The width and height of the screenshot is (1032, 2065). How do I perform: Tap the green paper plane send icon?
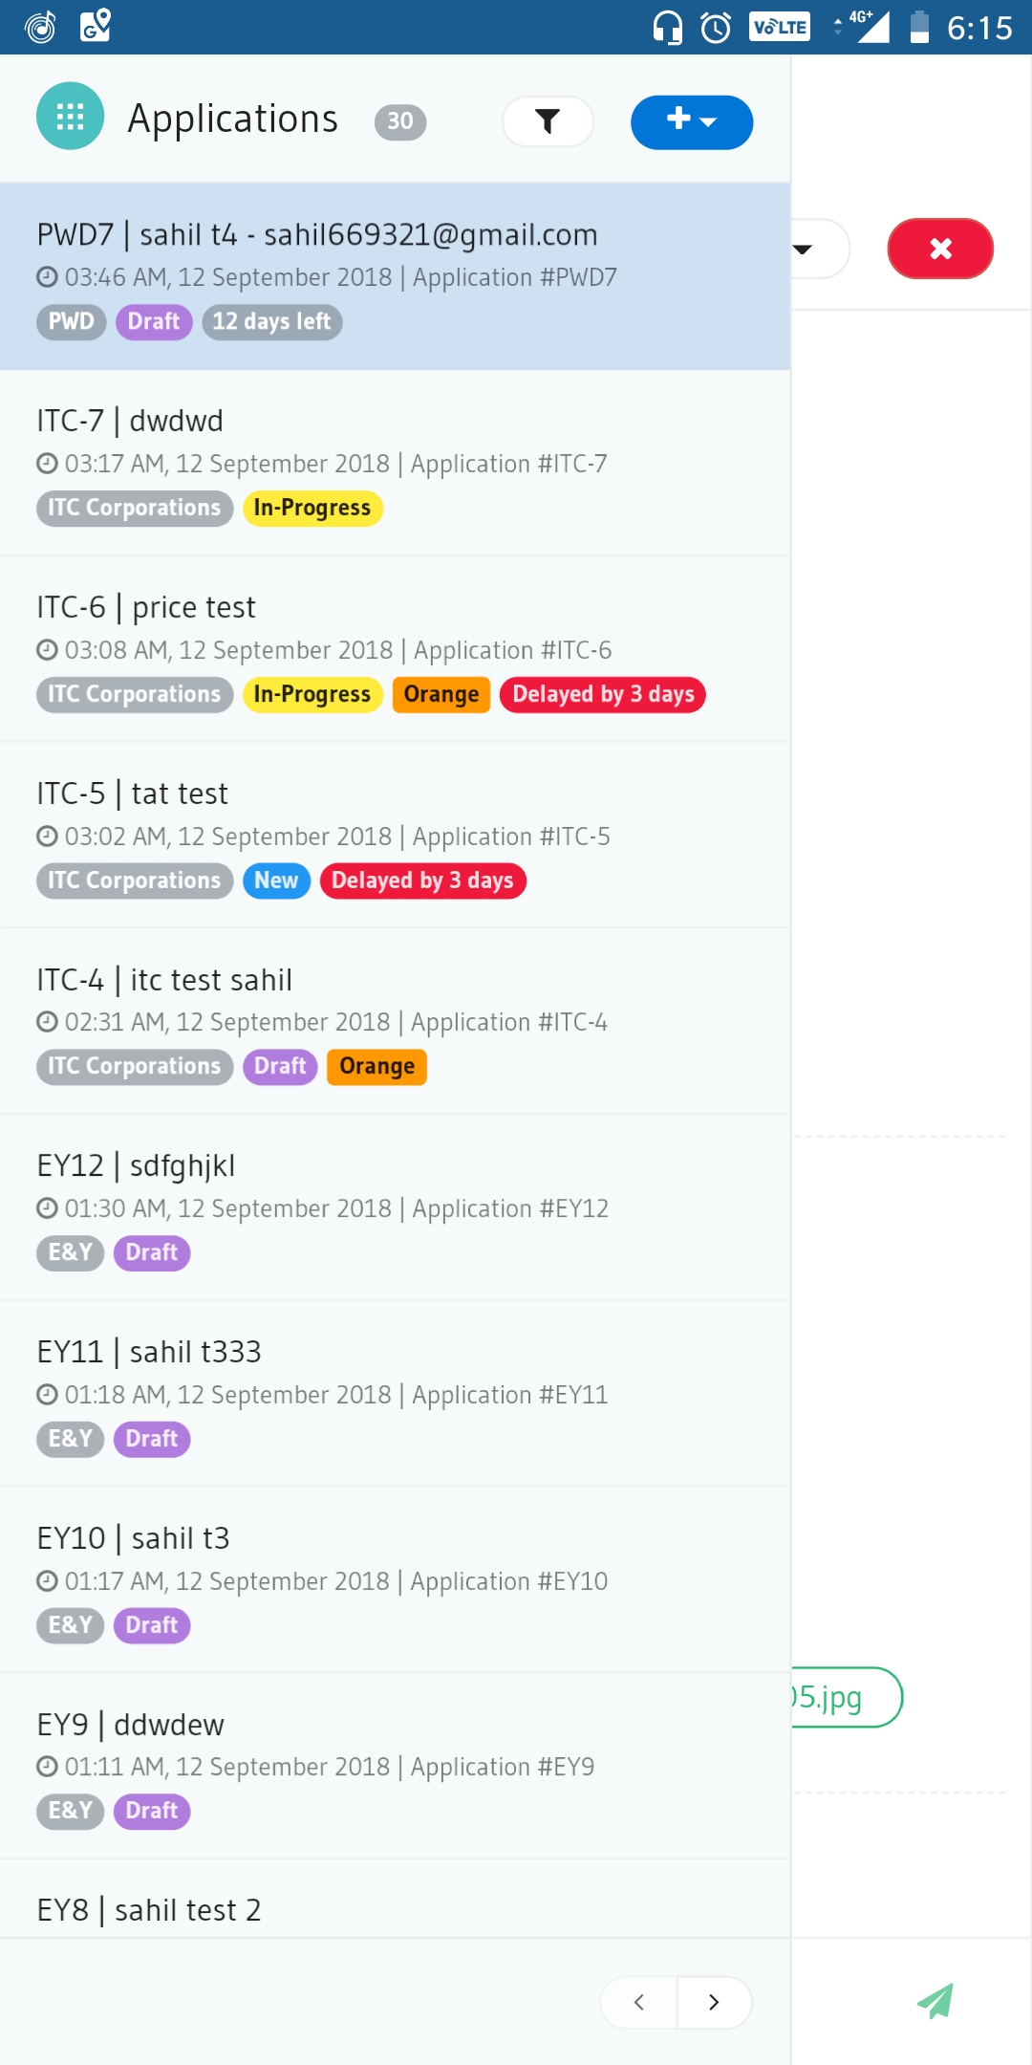935,2001
